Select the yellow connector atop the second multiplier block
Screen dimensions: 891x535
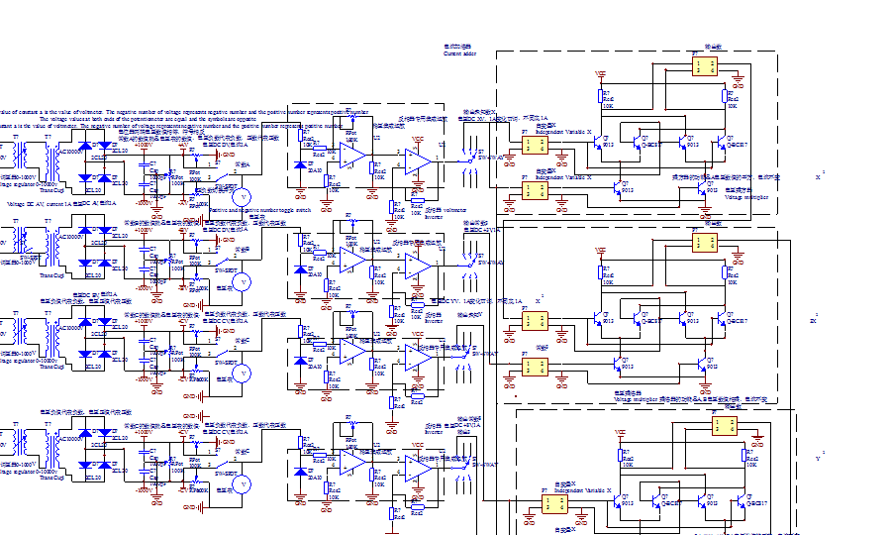tap(706, 244)
